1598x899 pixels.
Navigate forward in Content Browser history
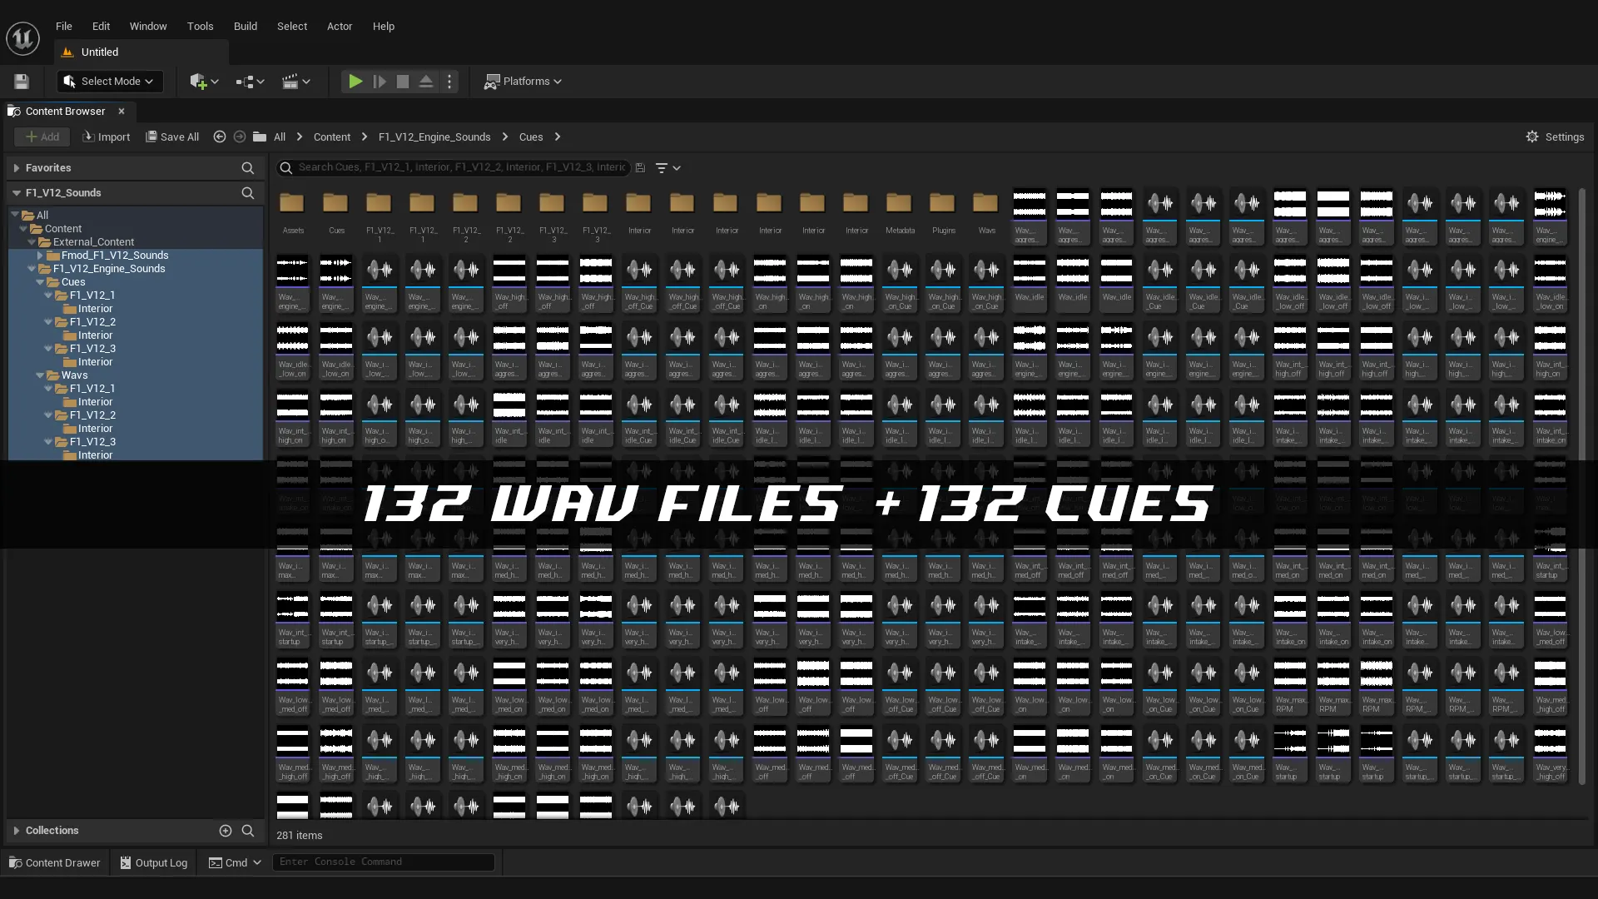240,137
